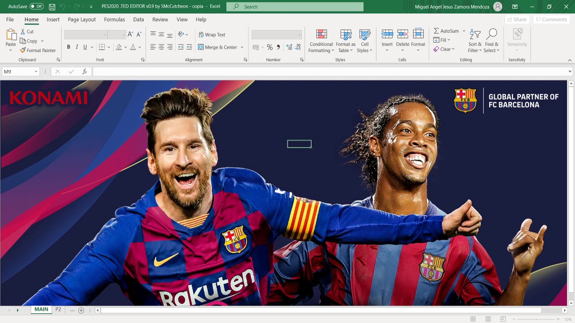Click the Cut scissors command
This screenshot has width=575, height=323.
(27, 31)
